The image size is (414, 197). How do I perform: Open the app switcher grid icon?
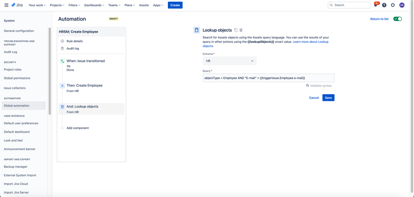6,5
